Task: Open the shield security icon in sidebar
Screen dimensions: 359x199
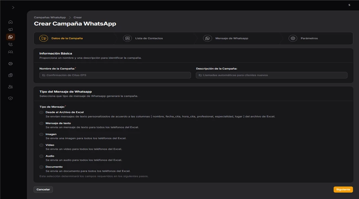Action: click(10, 98)
